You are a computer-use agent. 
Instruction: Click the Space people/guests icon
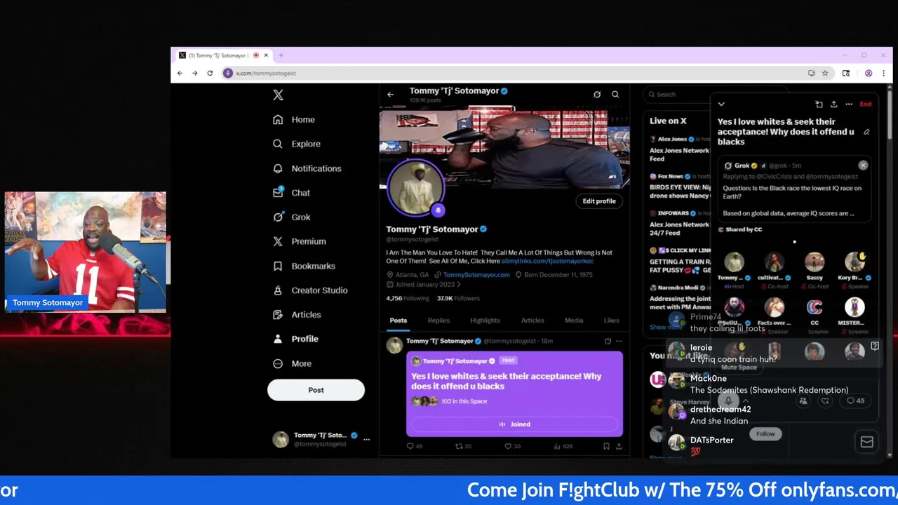pos(803,401)
